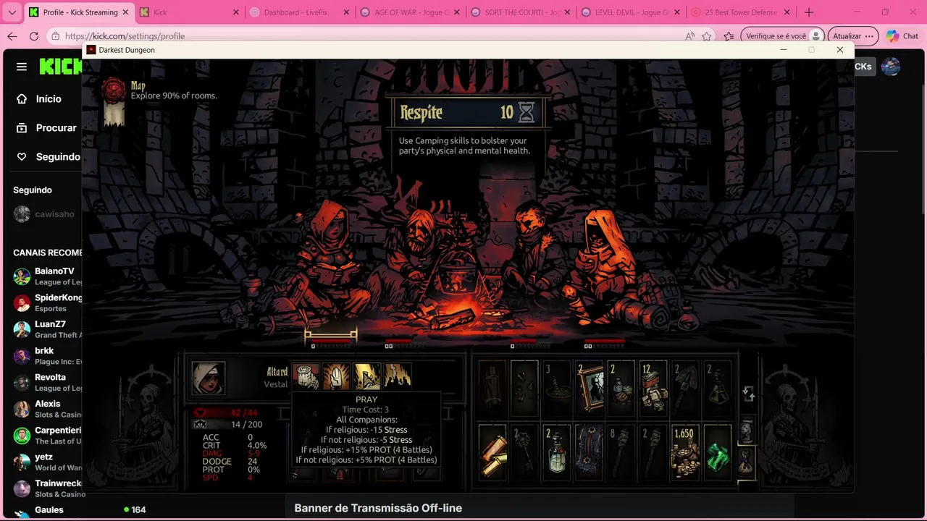Select the skeleton key item in inventory
Screen dimensions: 927x521
[x=524, y=452]
